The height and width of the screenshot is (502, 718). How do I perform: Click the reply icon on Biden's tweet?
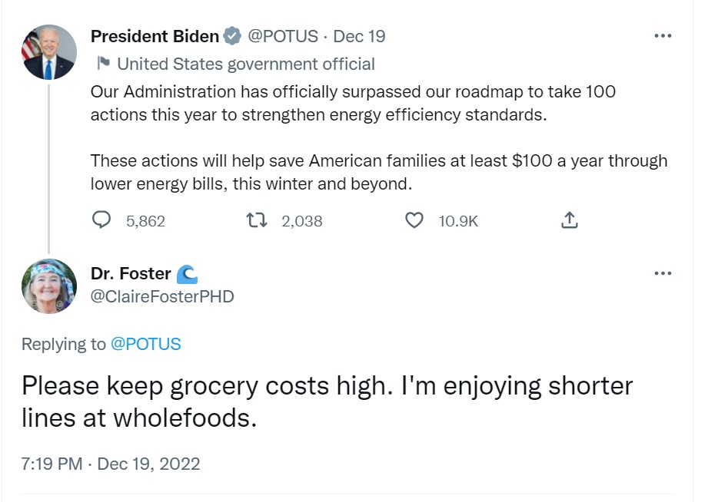pos(101,220)
